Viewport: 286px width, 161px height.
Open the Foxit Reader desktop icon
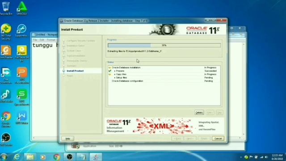[x=6, y=52]
